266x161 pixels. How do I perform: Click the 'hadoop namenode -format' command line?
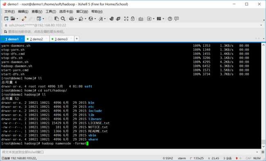point(64,143)
